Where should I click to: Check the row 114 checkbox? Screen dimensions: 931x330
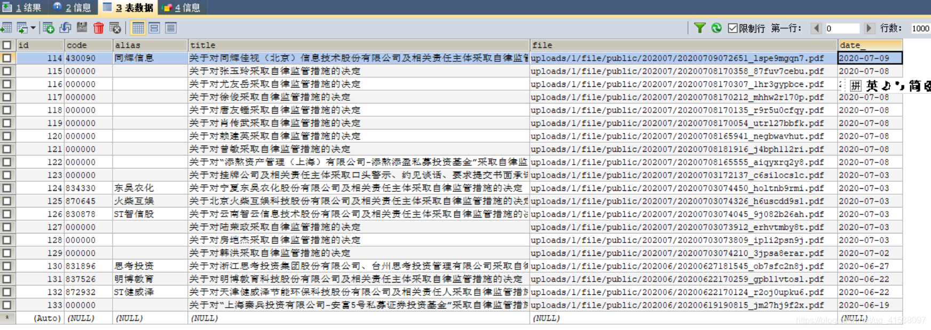7,58
